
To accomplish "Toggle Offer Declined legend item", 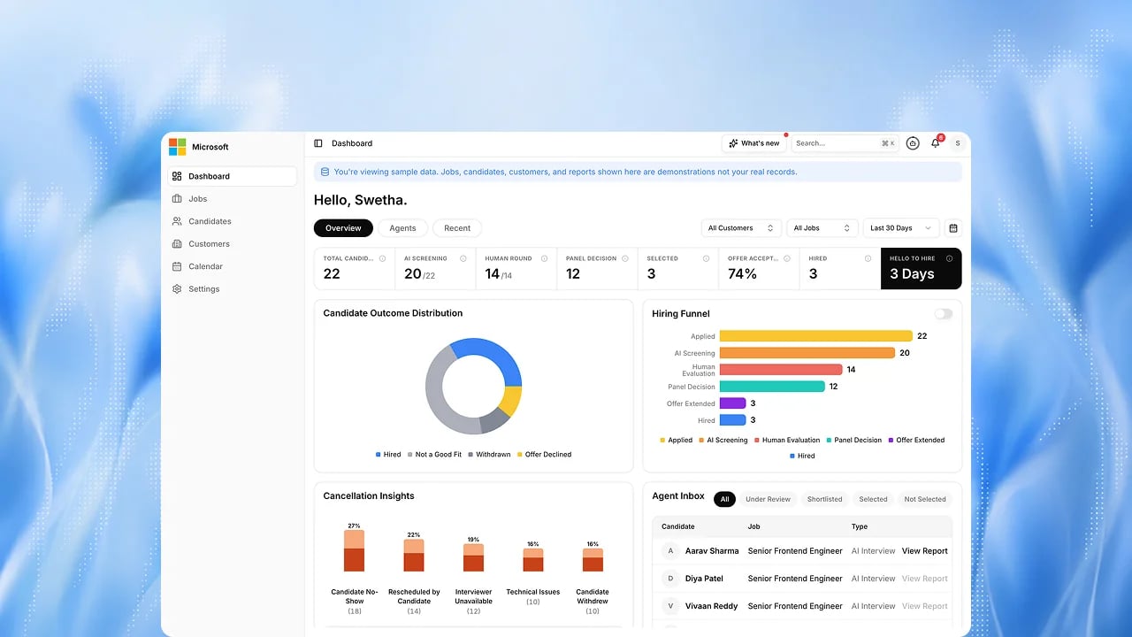I will point(544,455).
